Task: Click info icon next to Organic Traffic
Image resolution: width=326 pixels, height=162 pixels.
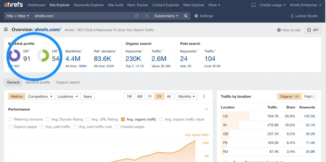Action: click(x=162, y=50)
